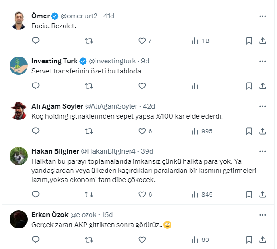Bookmark Hakan Bilginer's tweet
Screen dimensions: 277x249
click(249, 194)
